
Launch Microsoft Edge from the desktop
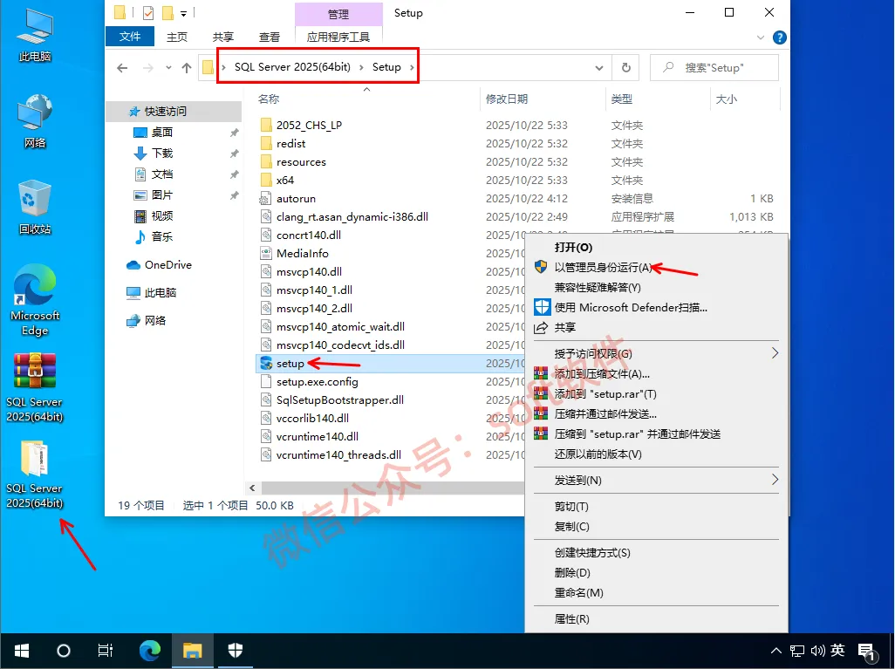pos(35,300)
